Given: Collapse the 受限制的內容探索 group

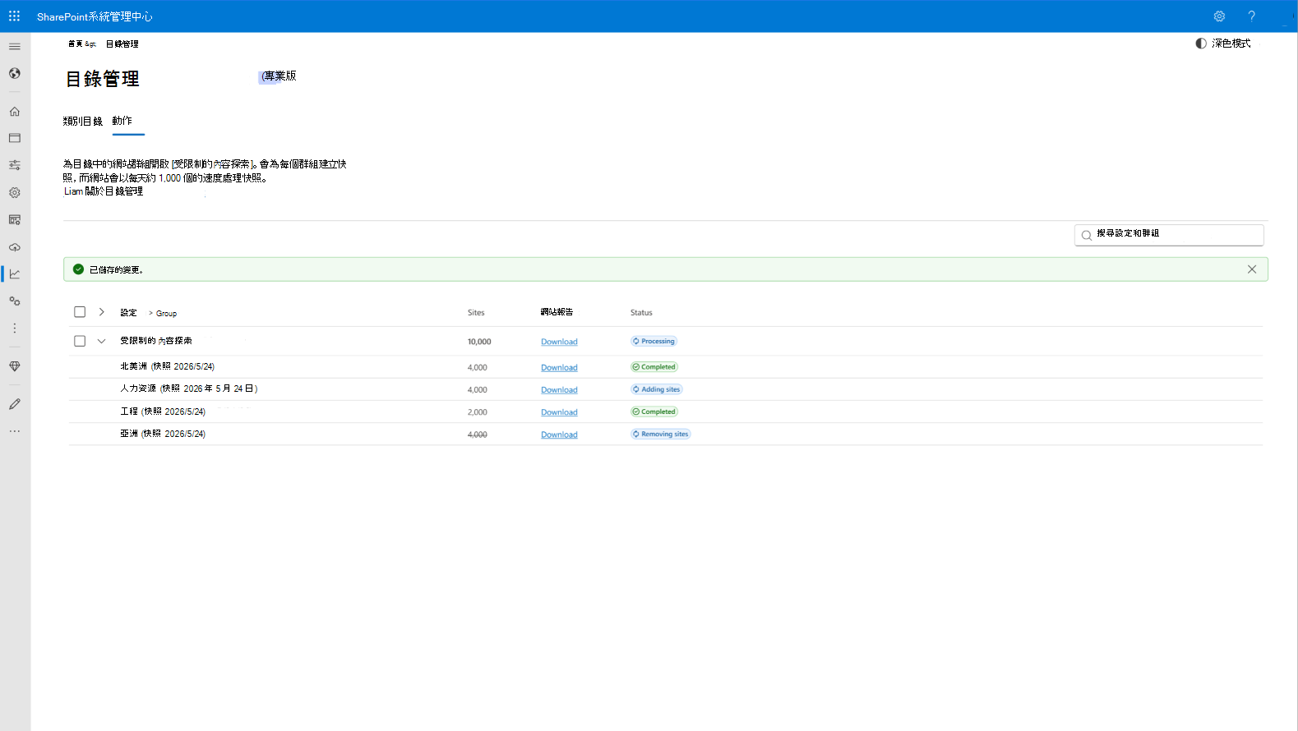Looking at the screenshot, I should [x=102, y=341].
